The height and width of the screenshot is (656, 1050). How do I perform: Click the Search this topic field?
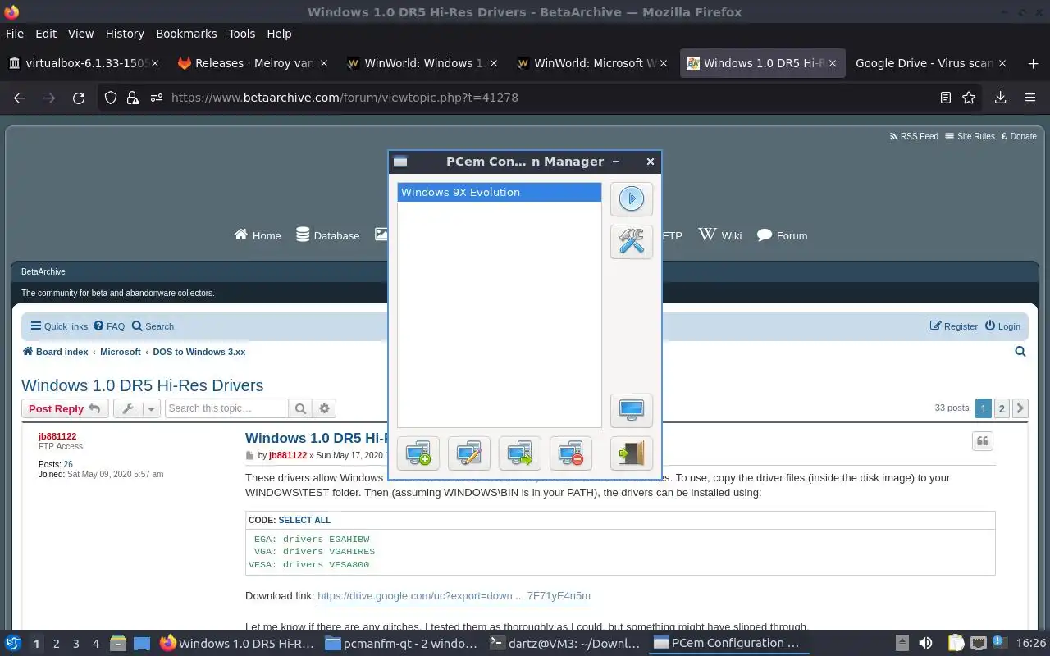point(226,408)
